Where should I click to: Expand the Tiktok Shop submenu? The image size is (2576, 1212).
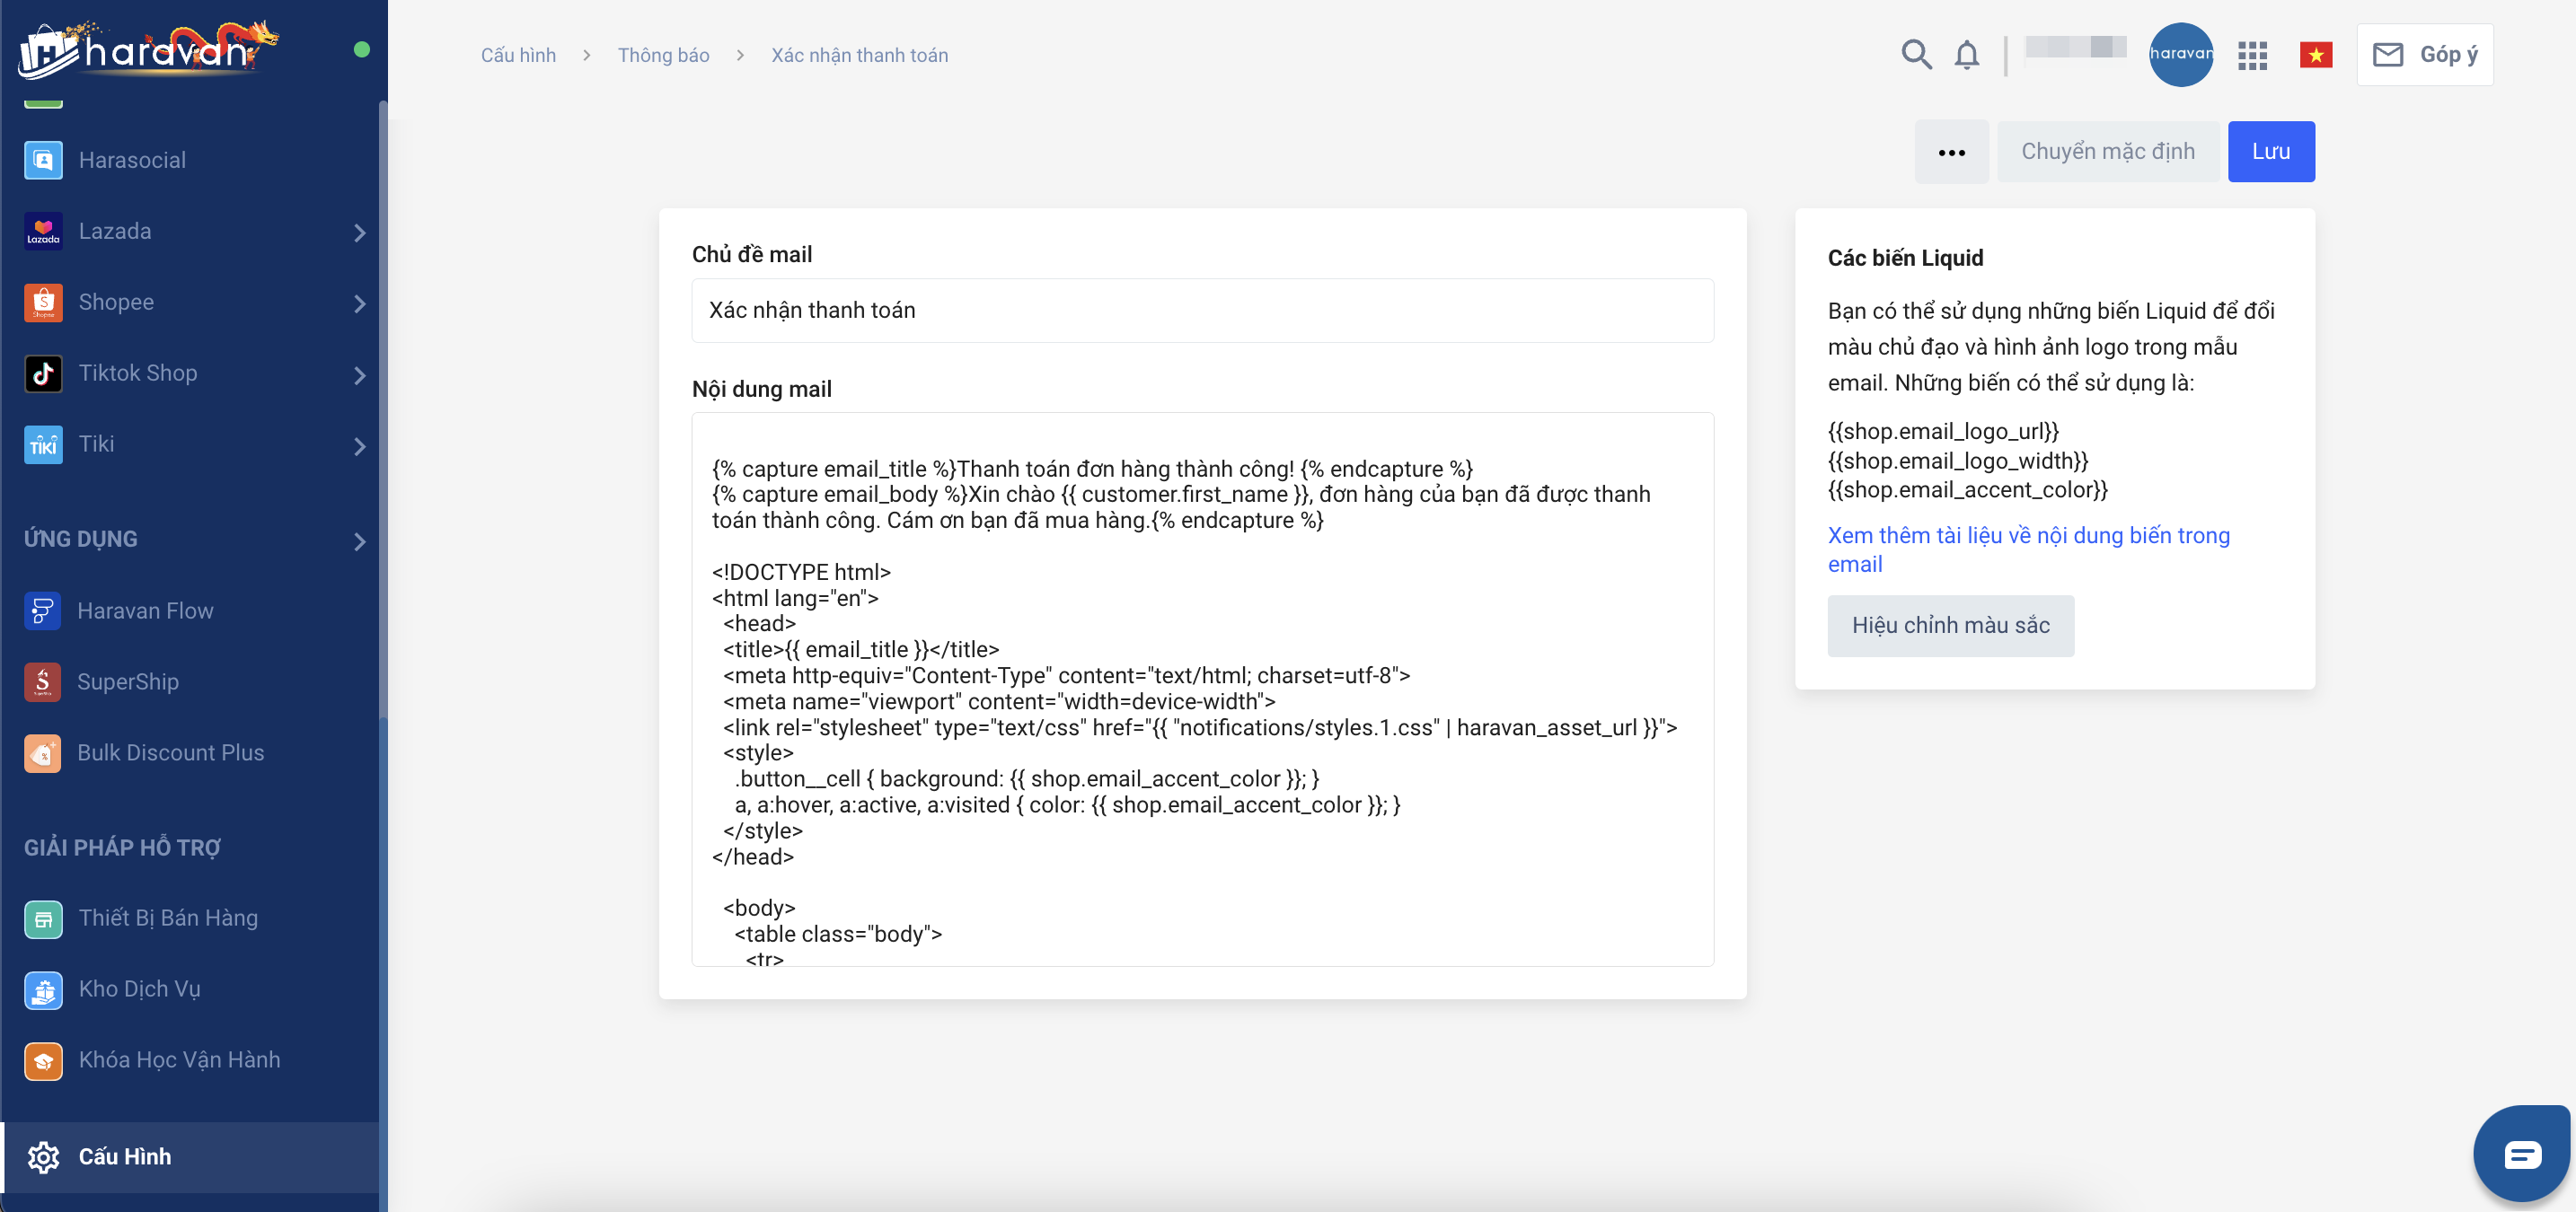(x=360, y=373)
